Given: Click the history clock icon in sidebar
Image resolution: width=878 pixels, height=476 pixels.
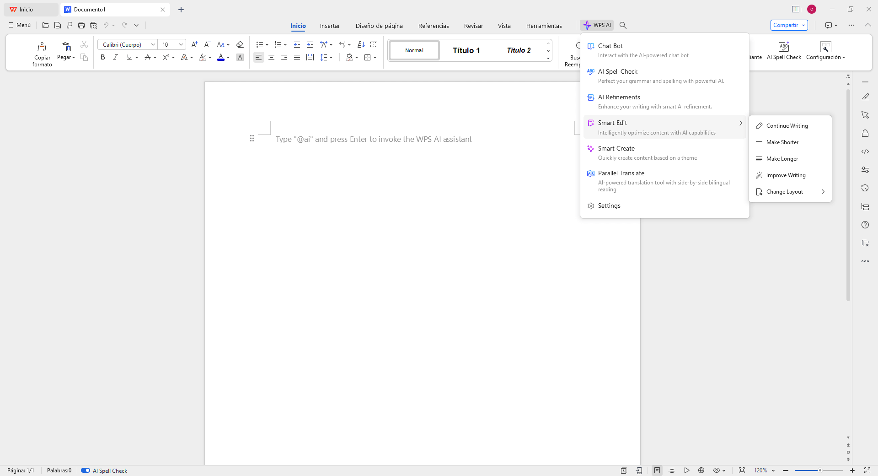Looking at the screenshot, I should click(x=865, y=188).
